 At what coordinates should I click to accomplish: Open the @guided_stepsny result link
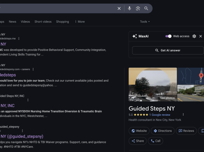22,136
